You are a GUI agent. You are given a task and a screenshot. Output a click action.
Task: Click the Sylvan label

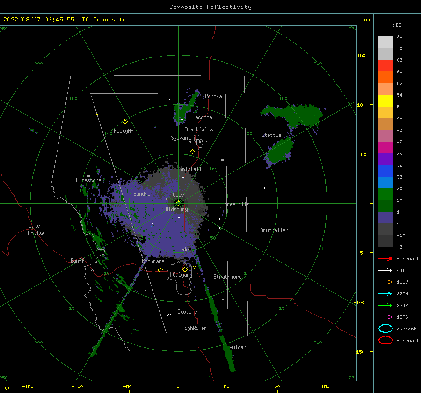(179, 138)
